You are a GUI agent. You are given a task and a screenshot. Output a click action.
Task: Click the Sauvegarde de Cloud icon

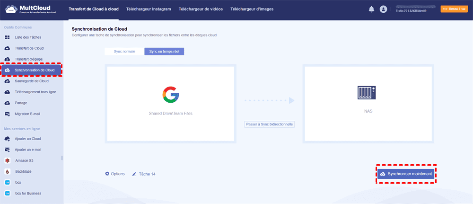7,81
